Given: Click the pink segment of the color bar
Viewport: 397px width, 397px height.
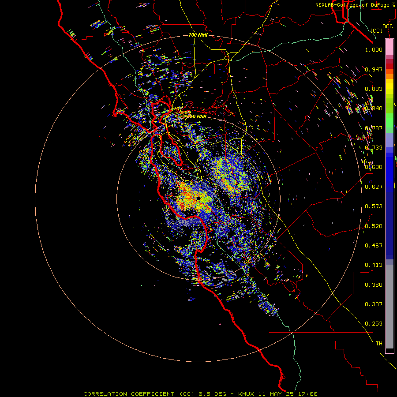Looking at the screenshot, I should coord(390,47).
